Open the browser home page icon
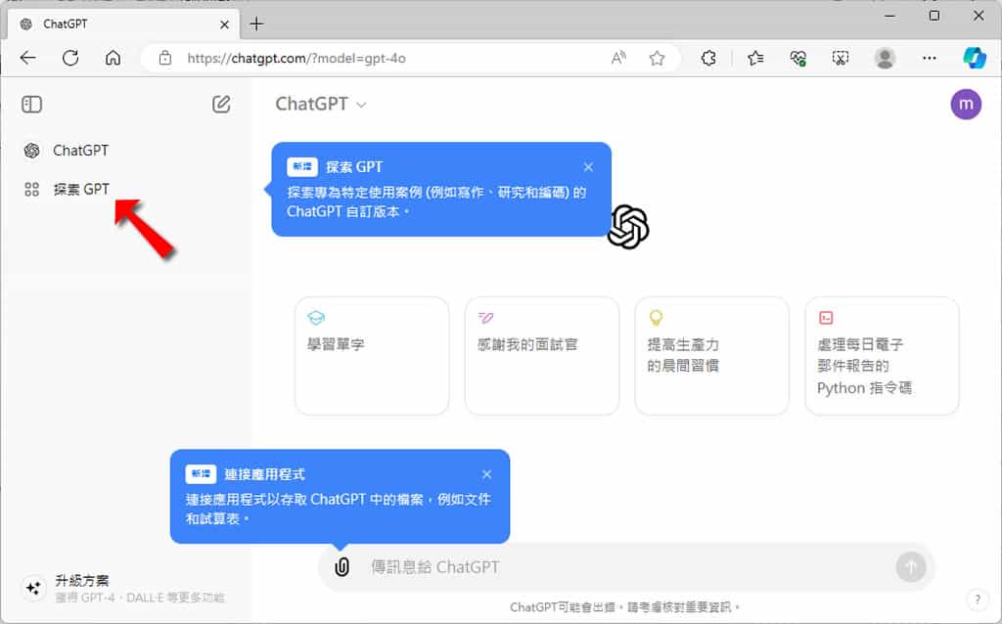Image resolution: width=1002 pixels, height=624 pixels. pos(114,58)
